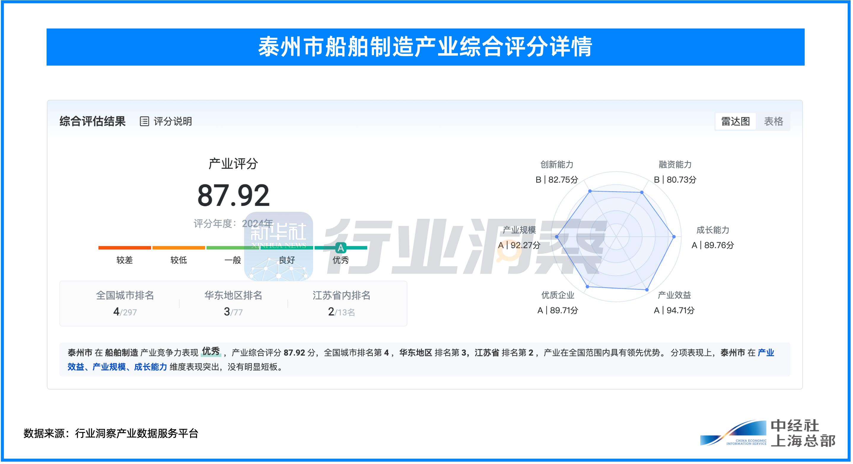Click the radar point for 优质企业

click(588, 287)
